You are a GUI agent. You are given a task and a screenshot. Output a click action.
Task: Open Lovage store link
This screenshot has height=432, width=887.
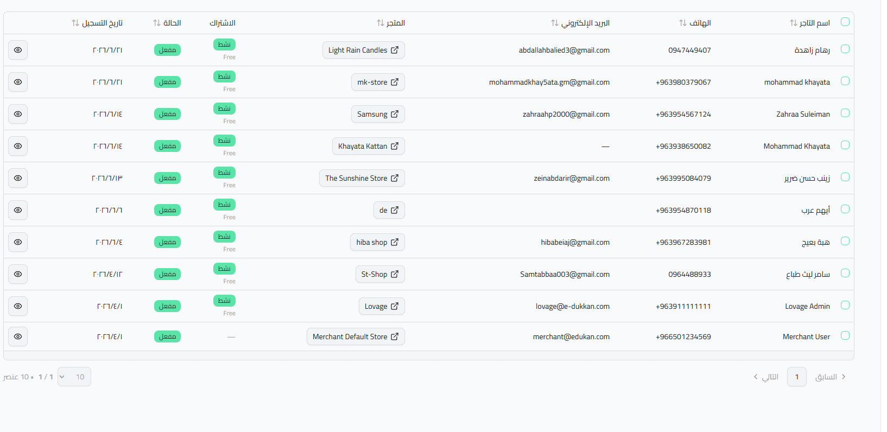click(x=382, y=306)
